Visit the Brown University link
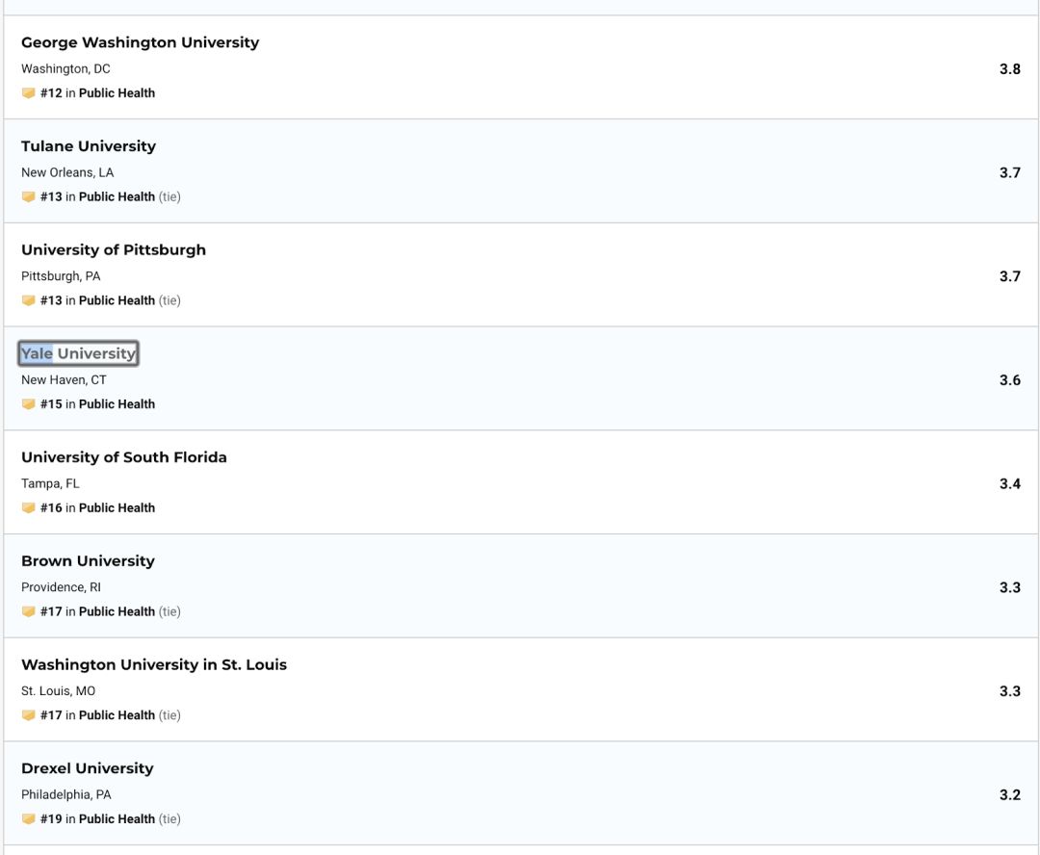This screenshot has height=855, width=1040. coord(88,561)
